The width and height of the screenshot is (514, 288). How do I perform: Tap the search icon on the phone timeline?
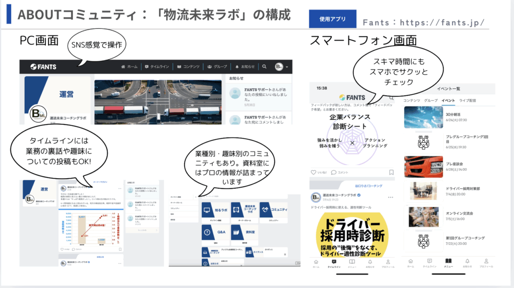click(x=392, y=98)
